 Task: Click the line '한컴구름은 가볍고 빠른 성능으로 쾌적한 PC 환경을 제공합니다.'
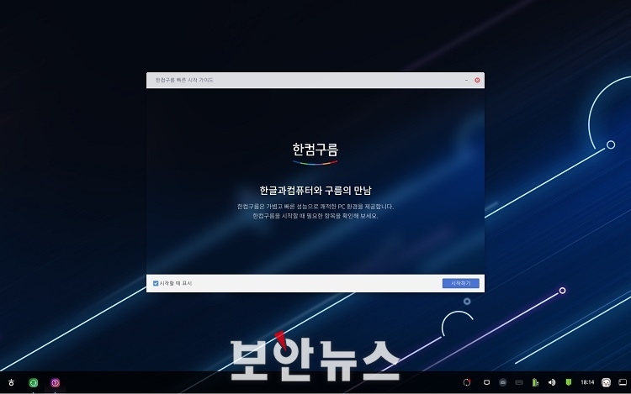pos(315,207)
